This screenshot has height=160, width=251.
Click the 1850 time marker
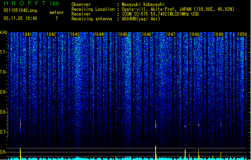(242, 34)
